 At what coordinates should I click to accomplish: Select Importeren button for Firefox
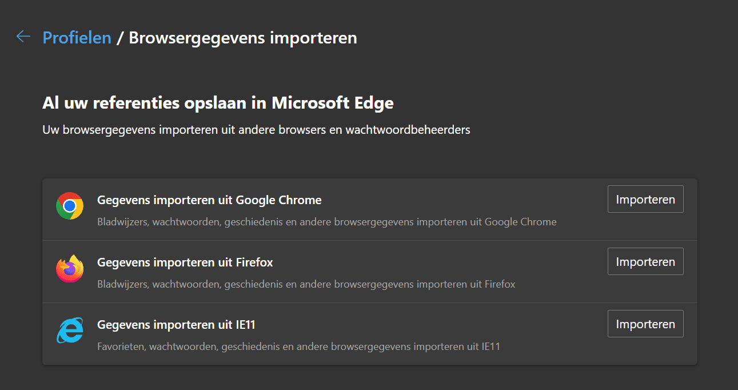point(645,262)
